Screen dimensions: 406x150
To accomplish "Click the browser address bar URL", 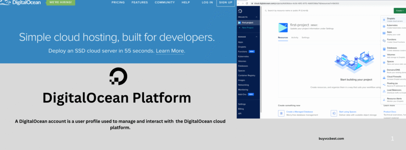I will tap(296, 3).
